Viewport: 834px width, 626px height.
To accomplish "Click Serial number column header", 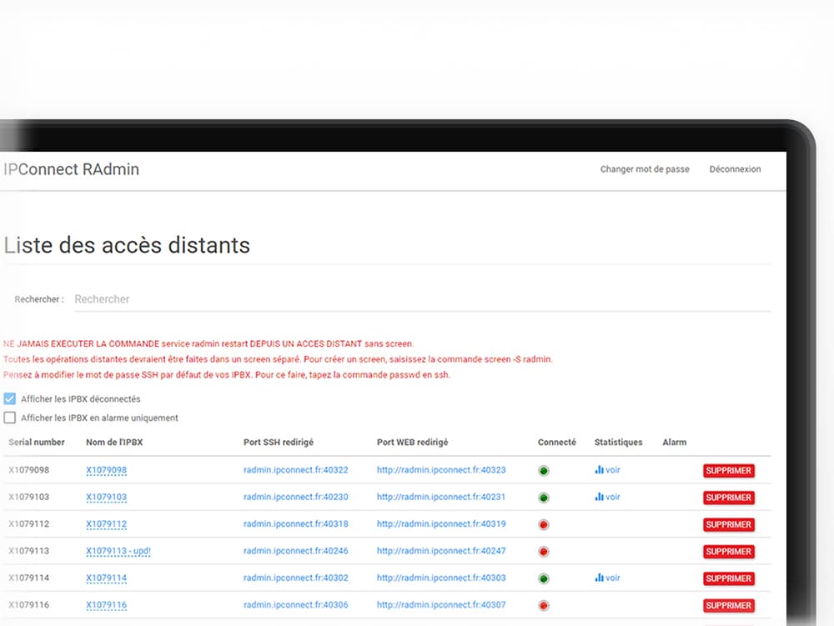I will [36, 442].
